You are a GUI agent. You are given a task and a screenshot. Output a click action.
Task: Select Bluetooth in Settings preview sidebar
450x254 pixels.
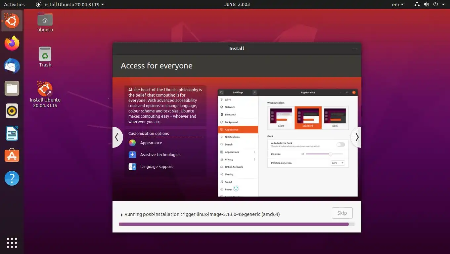pyautogui.click(x=238, y=114)
